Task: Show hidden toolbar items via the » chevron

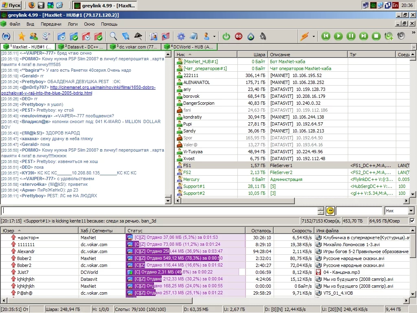Action: click(413, 32)
